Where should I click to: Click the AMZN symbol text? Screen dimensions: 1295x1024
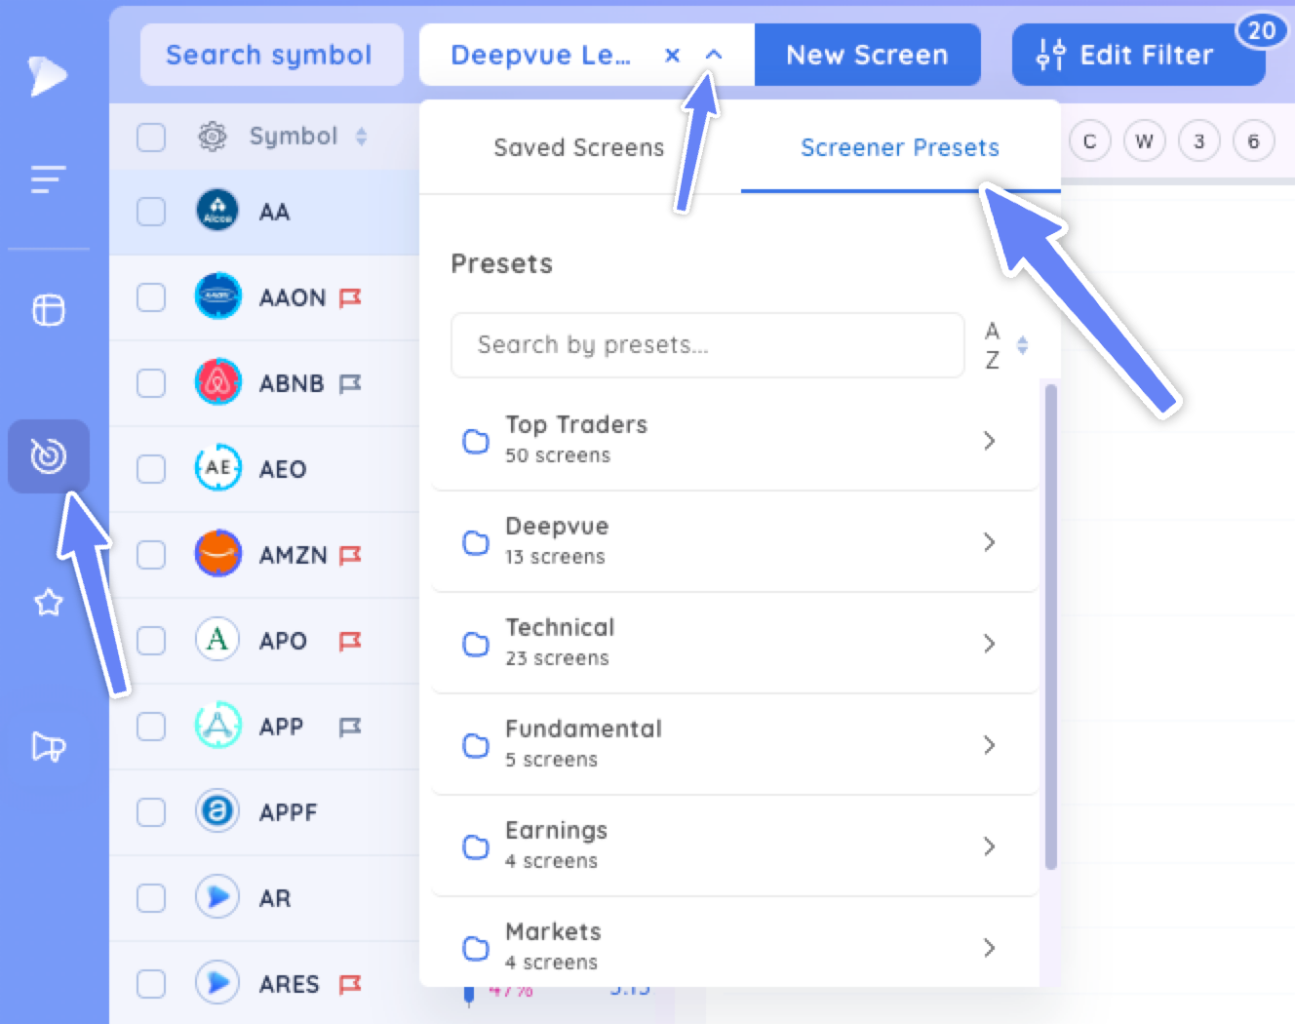[293, 555]
